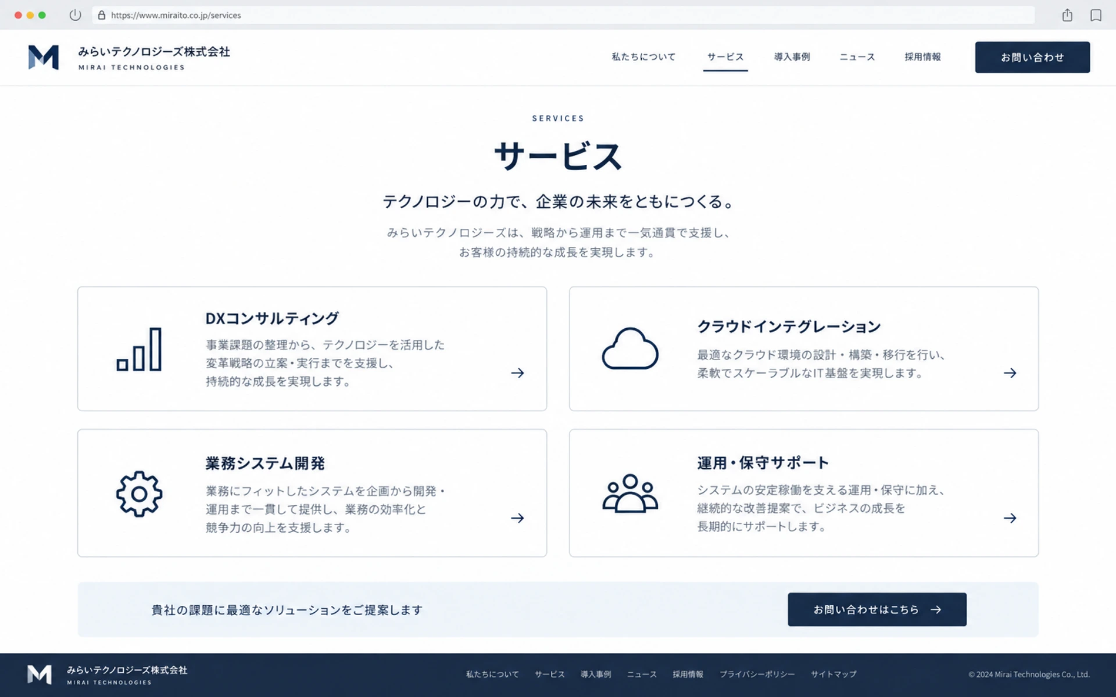
Task: Click 私たちについて in the footer
Action: pyautogui.click(x=492, y=674)
